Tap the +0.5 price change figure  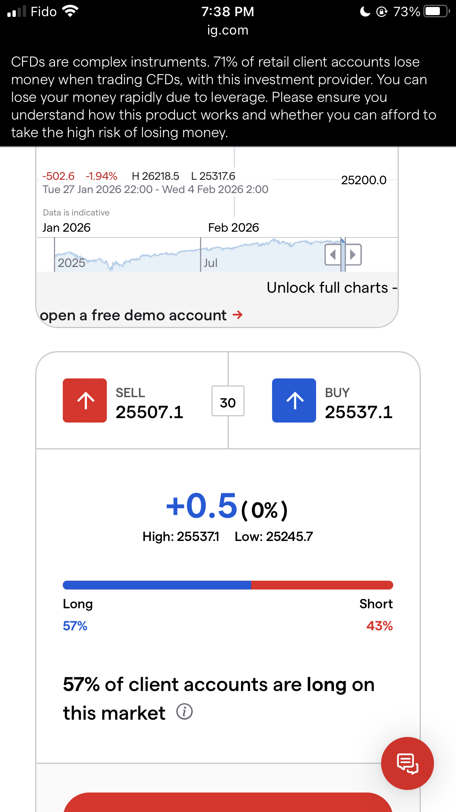click(202, 506)
